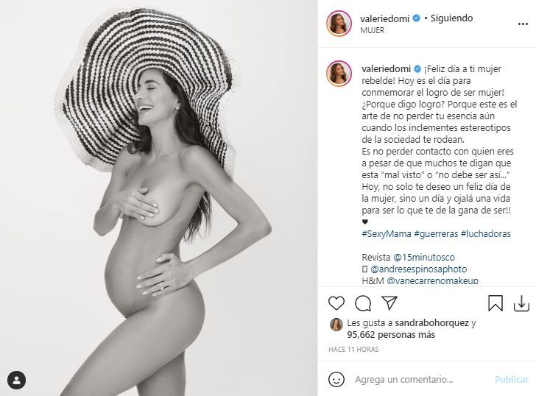
Task: Open the comment speech bubble icon
Action: (x=363, y=303)
